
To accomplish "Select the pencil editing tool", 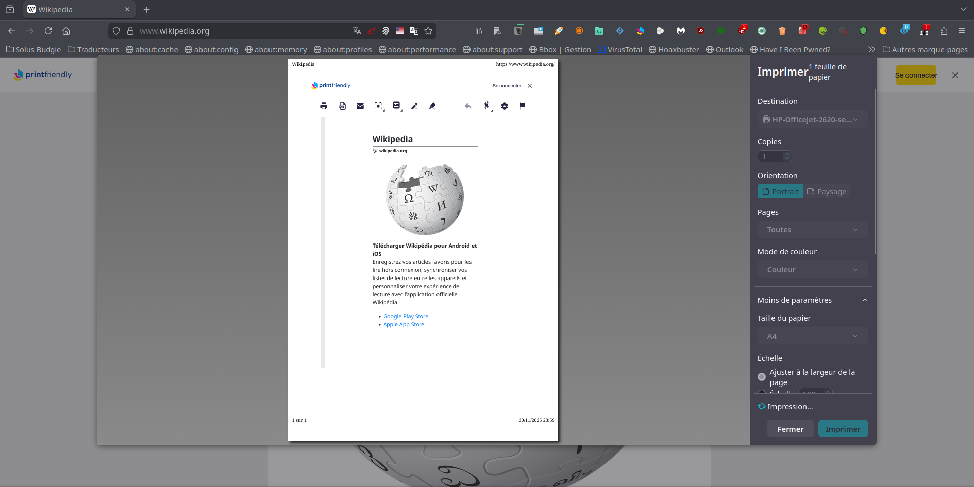I will coord(414,106).
